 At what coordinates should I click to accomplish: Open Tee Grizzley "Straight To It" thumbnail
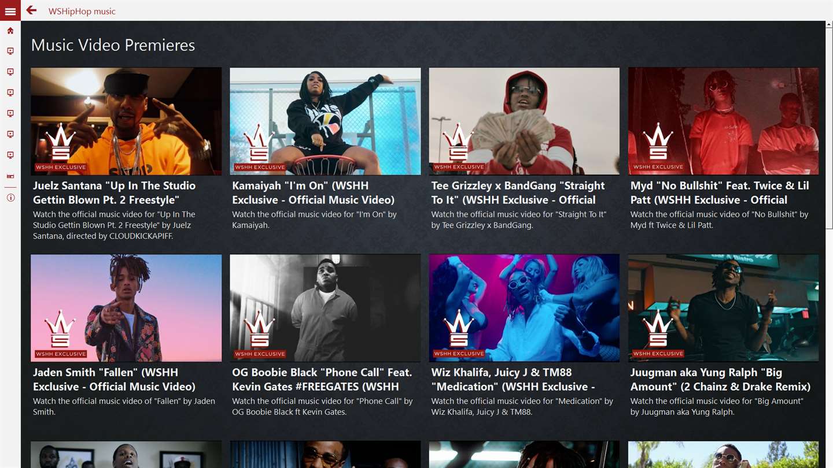point(524,121)
